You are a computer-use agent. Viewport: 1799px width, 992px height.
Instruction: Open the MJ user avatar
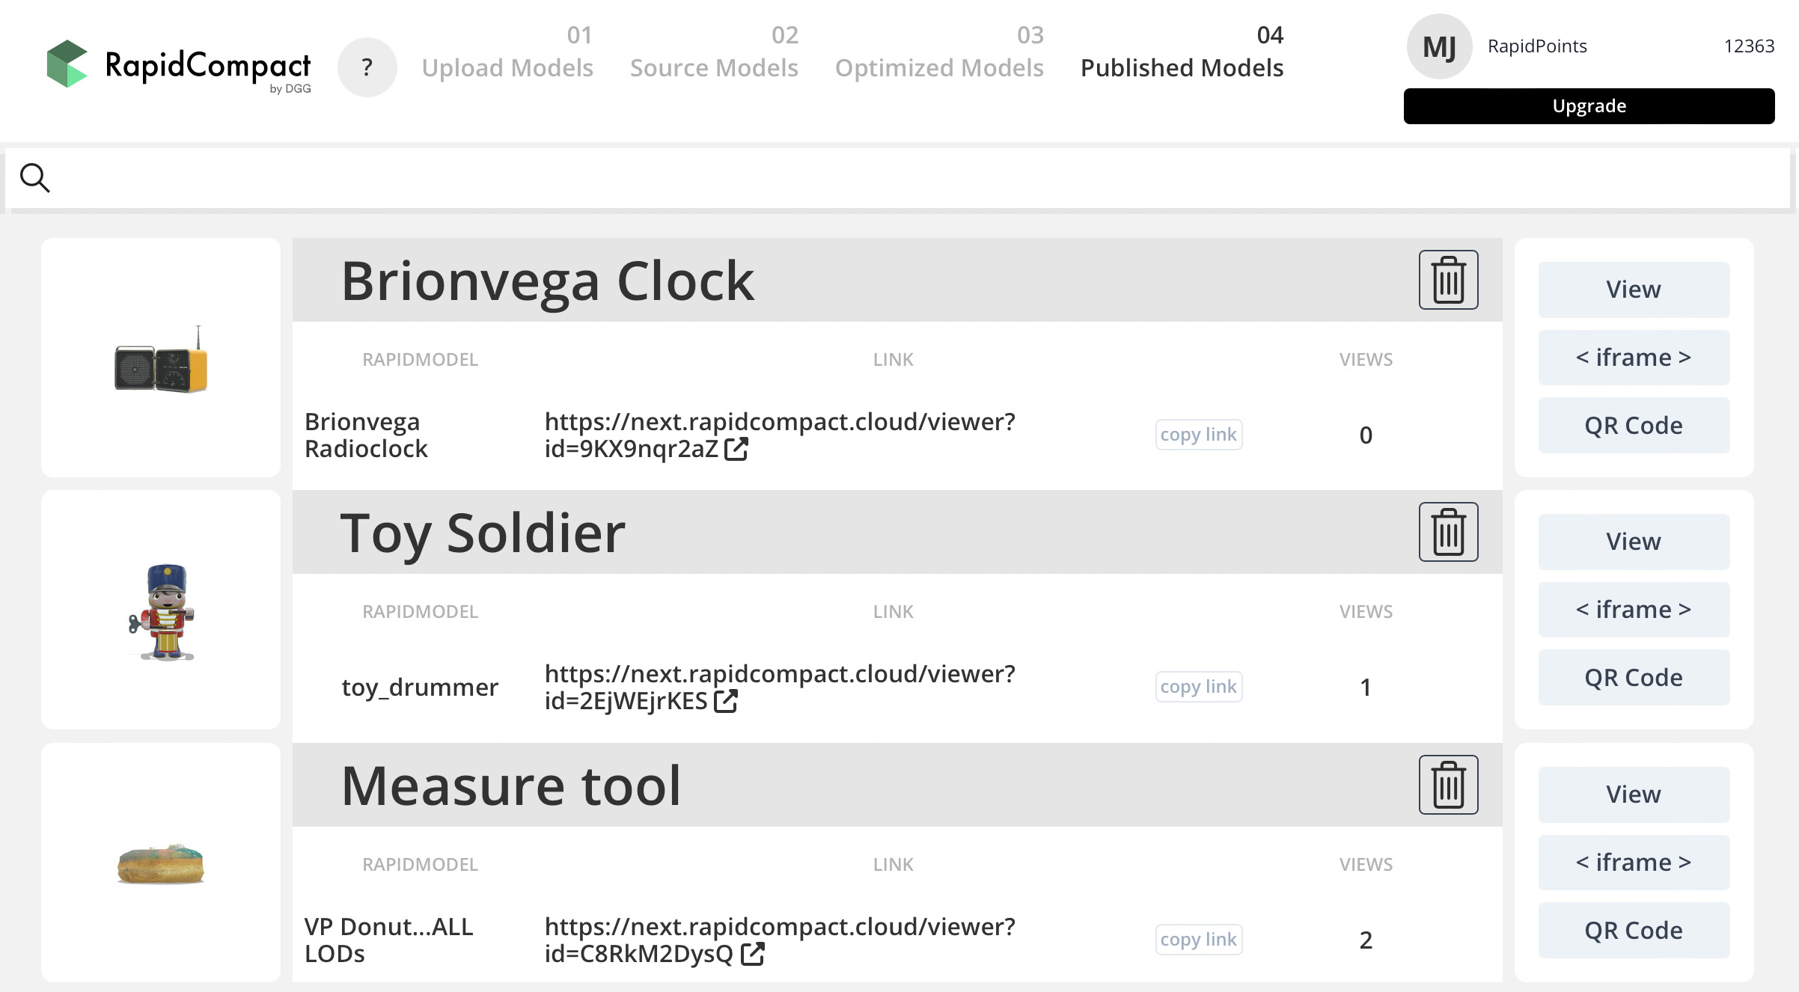coord(1439,46)
